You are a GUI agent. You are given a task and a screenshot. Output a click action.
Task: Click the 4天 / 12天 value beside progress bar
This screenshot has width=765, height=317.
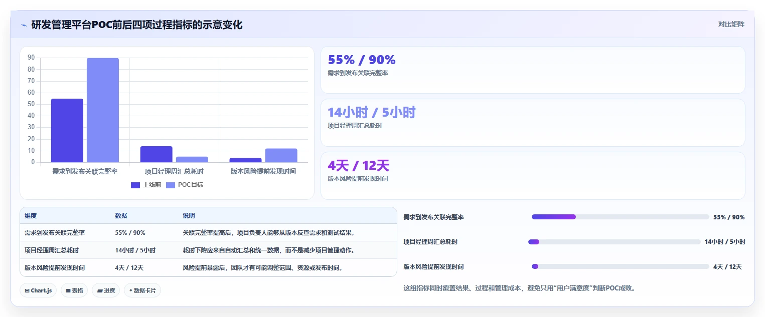727,267
